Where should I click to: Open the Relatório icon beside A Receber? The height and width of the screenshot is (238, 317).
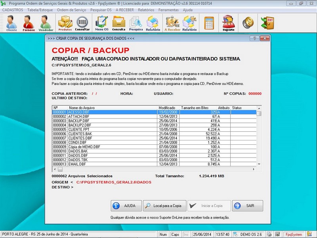189,23
